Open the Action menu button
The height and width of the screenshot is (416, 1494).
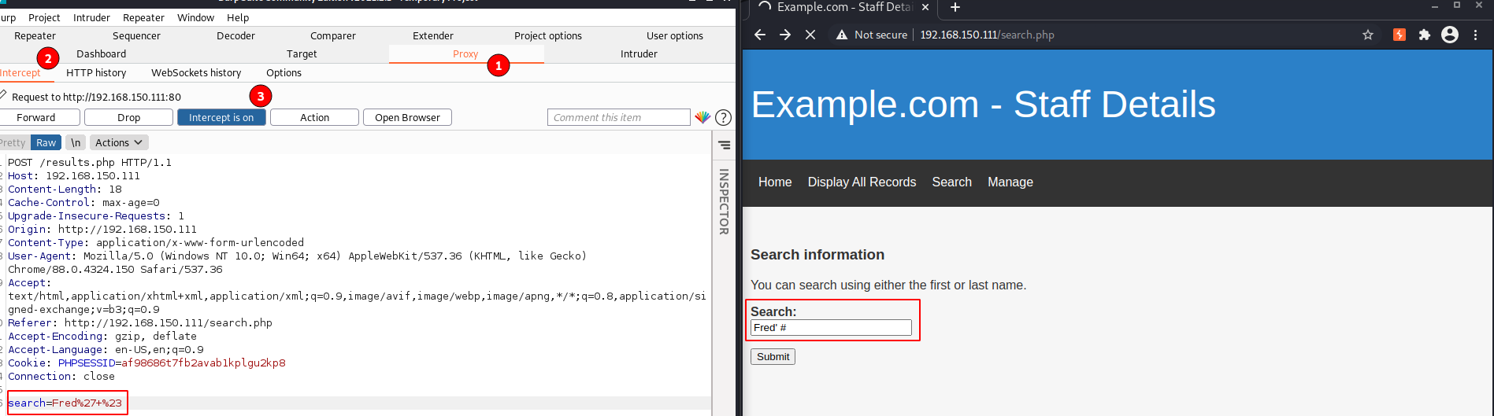pyautogui.click(x=314, y=117)
